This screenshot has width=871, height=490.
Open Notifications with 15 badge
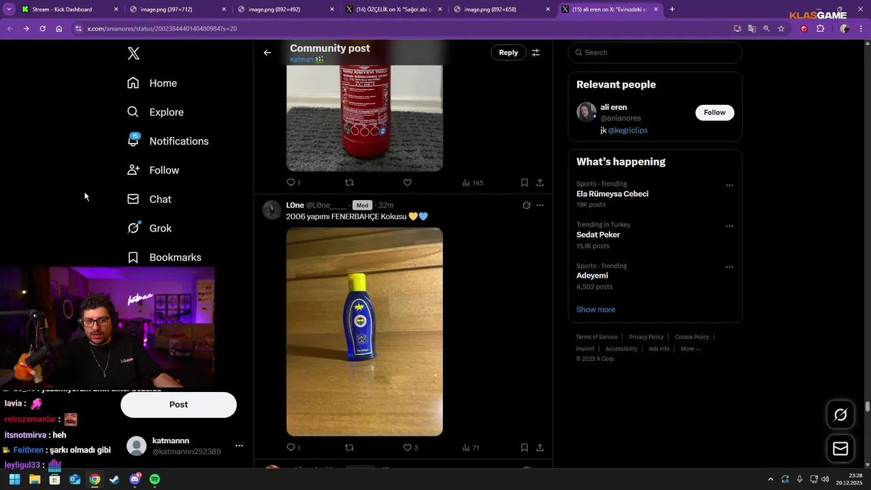click(168, 141)
